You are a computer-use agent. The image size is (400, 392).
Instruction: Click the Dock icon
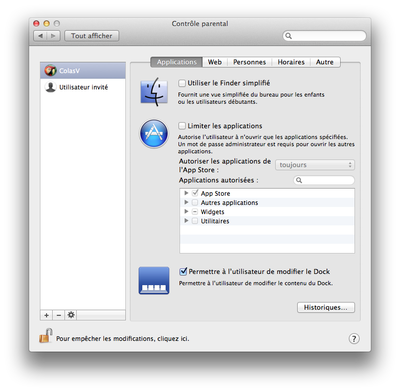click(x=153, y=281)
